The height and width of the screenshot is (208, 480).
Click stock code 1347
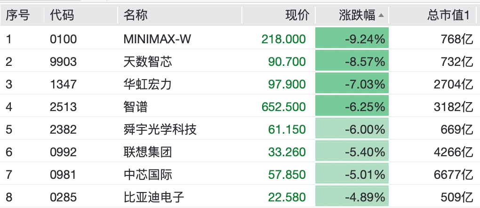coord(64,84)
